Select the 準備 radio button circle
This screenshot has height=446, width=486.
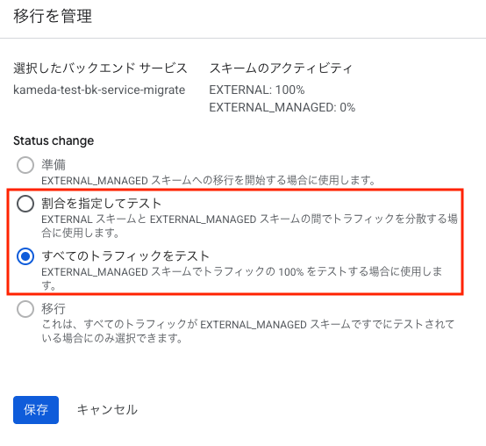point(25,165)
